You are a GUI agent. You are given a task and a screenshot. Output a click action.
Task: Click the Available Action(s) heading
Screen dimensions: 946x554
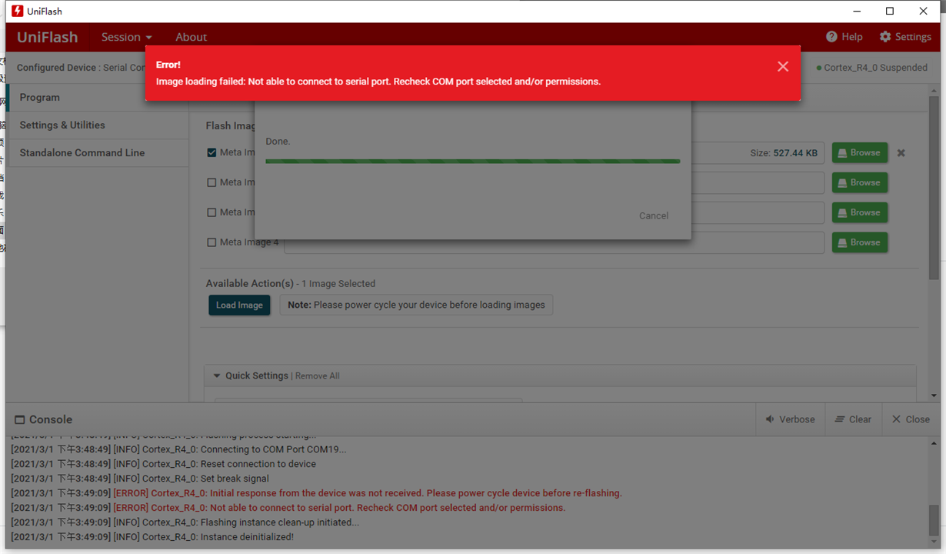(250, 284)
